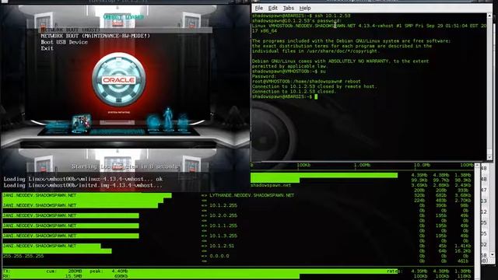Click the terminal prompt with the green cursor

[x=285, y=96]
